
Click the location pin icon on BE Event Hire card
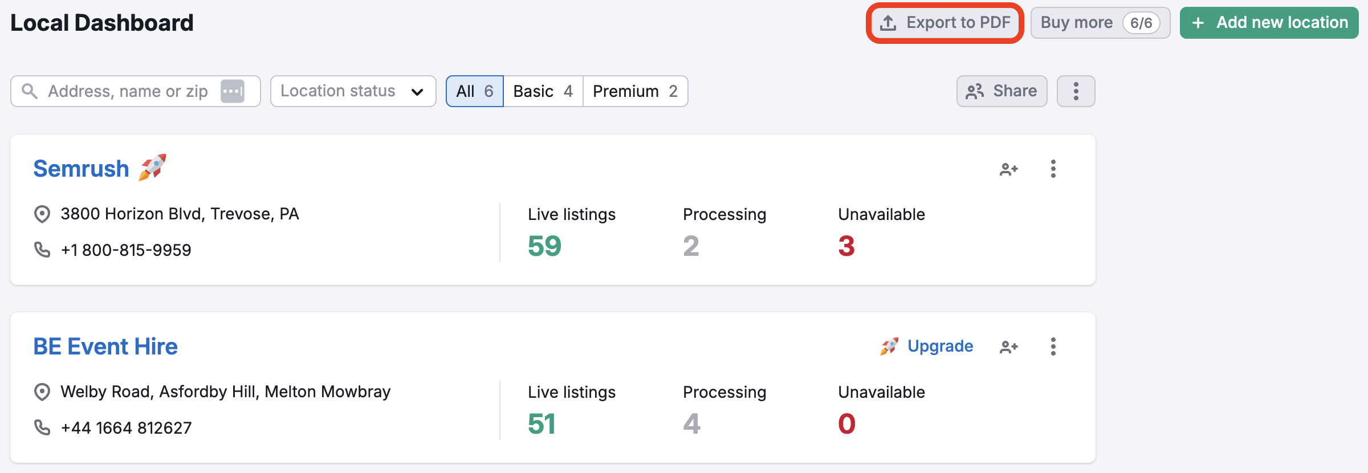(x=42, y=392)
